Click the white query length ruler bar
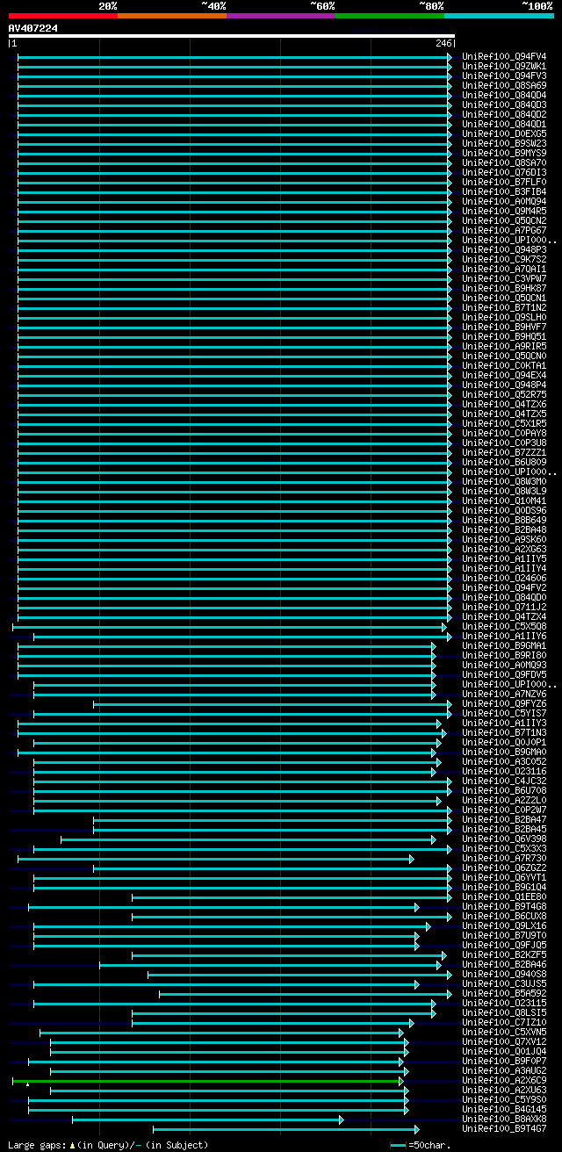Screen dimensions: 562x1152 click(x=231, y=36)
